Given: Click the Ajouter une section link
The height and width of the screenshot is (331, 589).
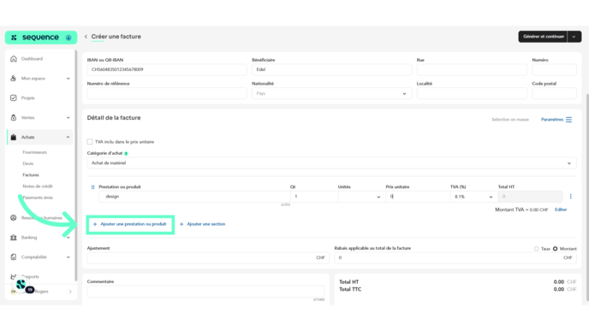Looking at the screenshot, I should click(202, 224).
